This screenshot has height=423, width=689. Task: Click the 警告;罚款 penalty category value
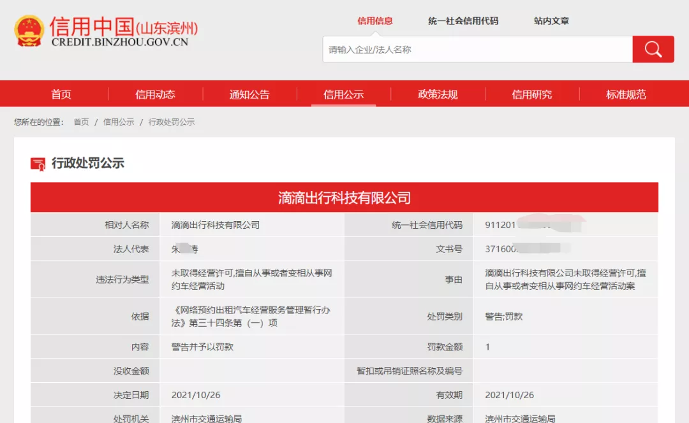click(x=503, y=317)
